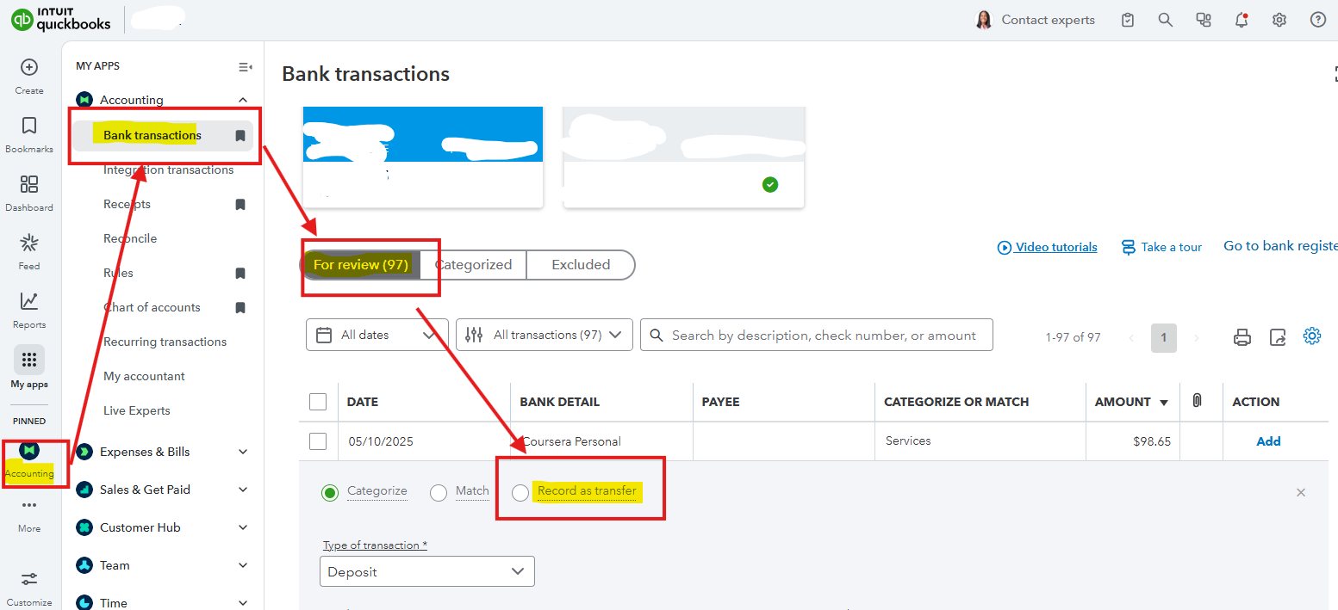Image resolution: width=1338 pixels, height=610 pixels.
Task: Open the help question mark icon
Action: [1318, 20]
